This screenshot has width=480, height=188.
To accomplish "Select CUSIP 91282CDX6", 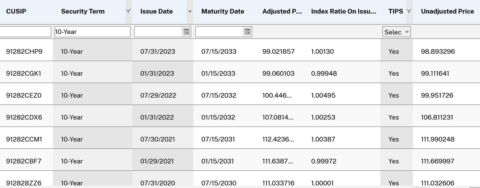I will point(24,117).
